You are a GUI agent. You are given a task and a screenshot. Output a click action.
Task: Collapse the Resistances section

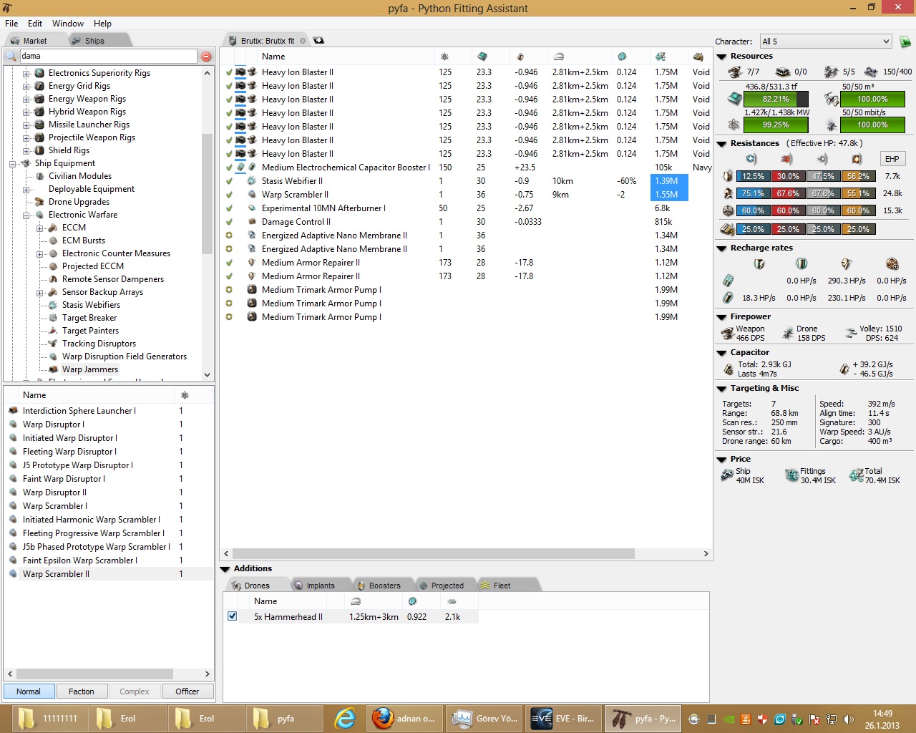[x=721, y=144]
